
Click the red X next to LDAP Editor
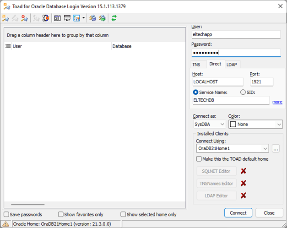point(244,195)
